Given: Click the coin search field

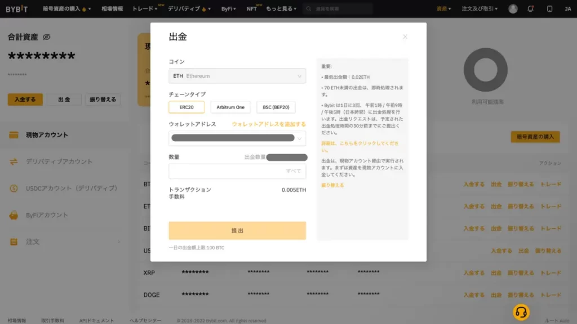Looking at the screenshot, I should (x=339, y=9).
